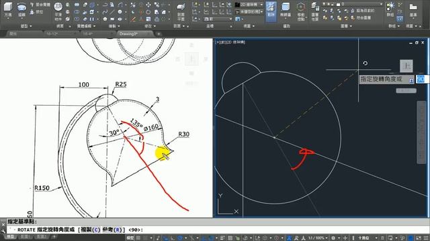Switch to the 模型 model layout tab
Image resolution: width=430 pixels, height=241 pixels.
tap(11, 236)
